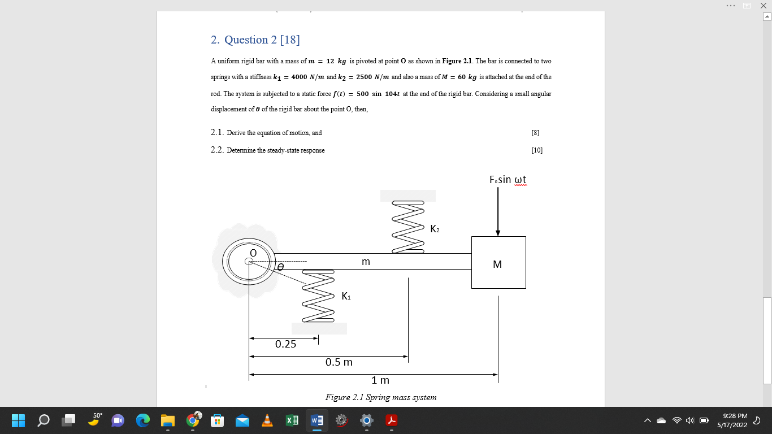
Task: Click 'Determine the steady-state response' text
Action: [x=276, y=150]
